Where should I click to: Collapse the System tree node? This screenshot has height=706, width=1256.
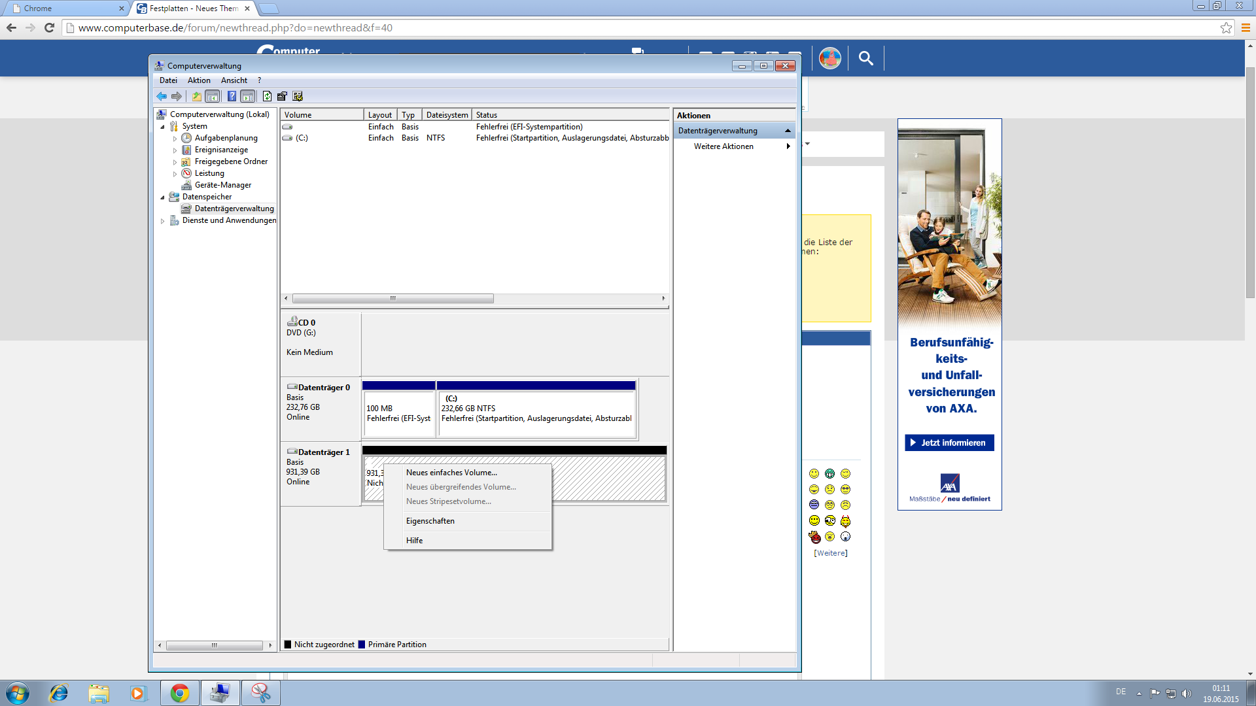pyautogui.click(x=163, y=127)
